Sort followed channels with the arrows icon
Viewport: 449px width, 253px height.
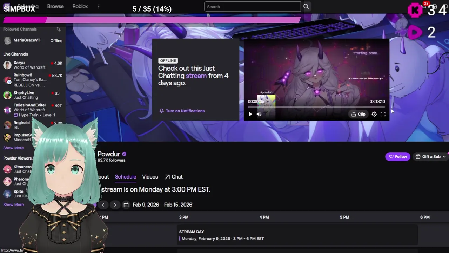point(58,29)
